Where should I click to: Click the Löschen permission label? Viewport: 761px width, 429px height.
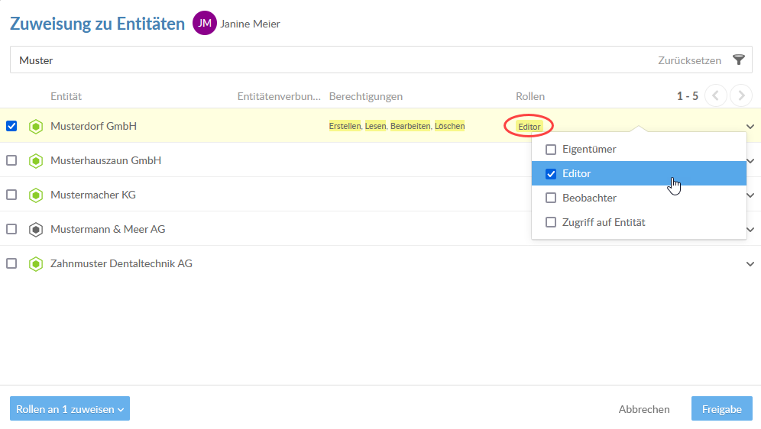click(x=449, y=126)
